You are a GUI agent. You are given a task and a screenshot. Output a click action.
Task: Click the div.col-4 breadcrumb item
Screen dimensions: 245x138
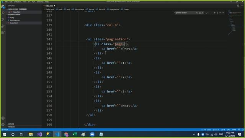(102, 9)
